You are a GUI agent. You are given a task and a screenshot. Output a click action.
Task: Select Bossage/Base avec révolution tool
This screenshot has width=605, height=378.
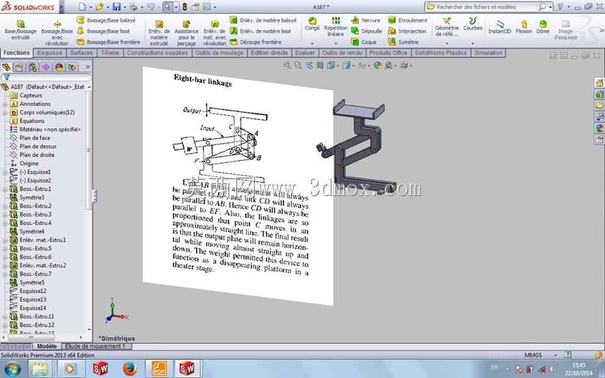(x=57, y=33)
